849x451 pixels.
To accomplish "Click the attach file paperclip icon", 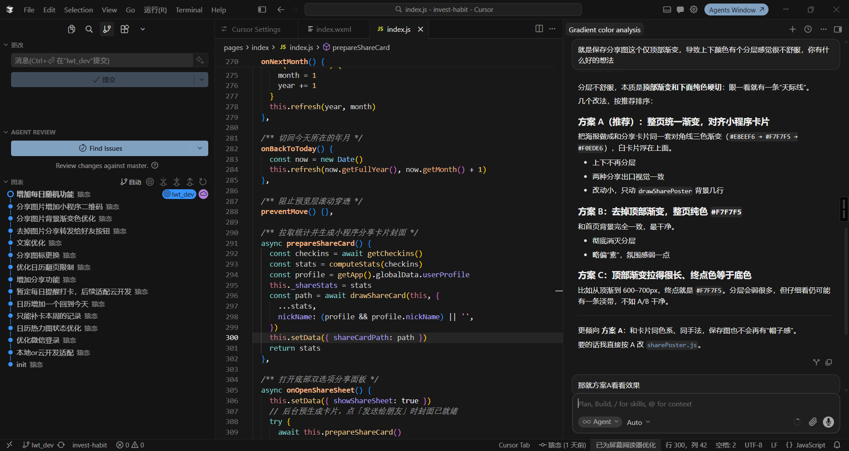I will (x=813, y=422).
